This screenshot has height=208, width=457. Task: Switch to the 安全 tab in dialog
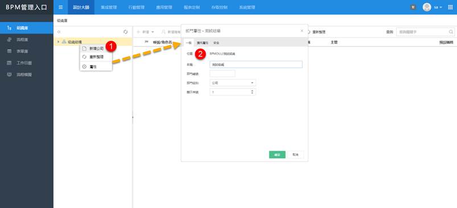click(x=216, y=43)
